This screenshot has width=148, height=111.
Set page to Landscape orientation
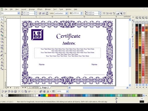tap(43, 13)
